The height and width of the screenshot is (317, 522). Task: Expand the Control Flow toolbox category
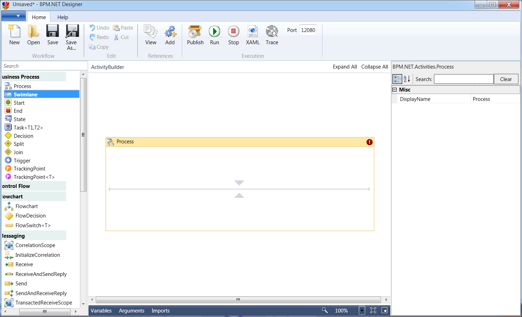34,186
